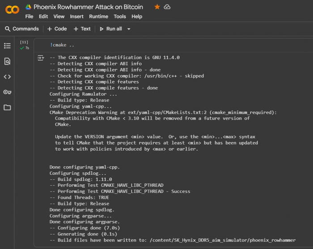The height and width of the screenshot is (249, 313).
Task: Add a new Text cell
Action: click(x=82, y=29)
